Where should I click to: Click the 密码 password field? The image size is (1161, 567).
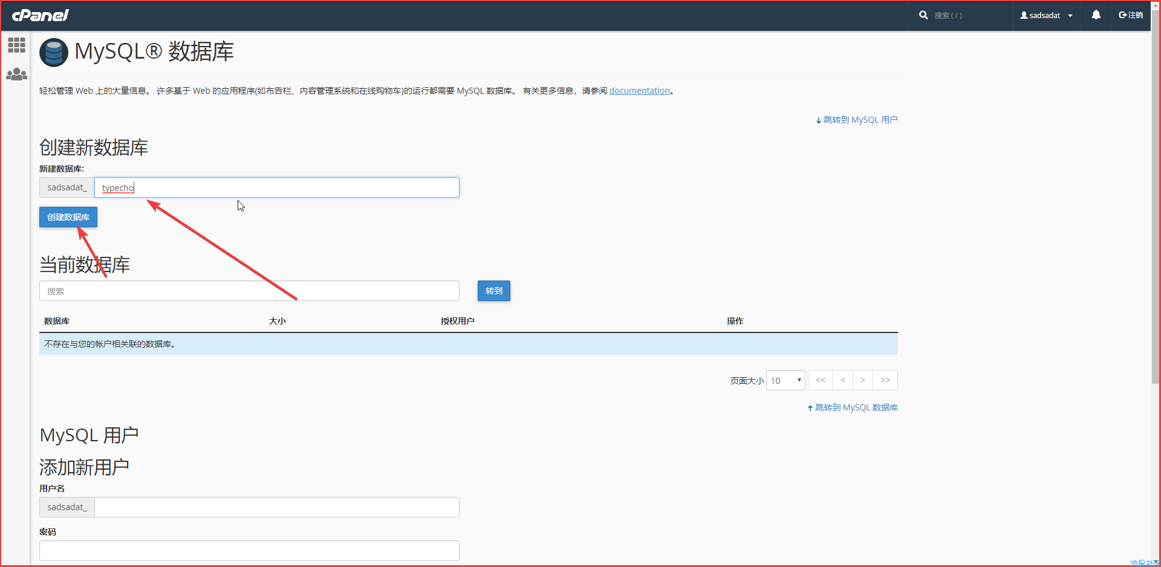(x=249, y=551)
